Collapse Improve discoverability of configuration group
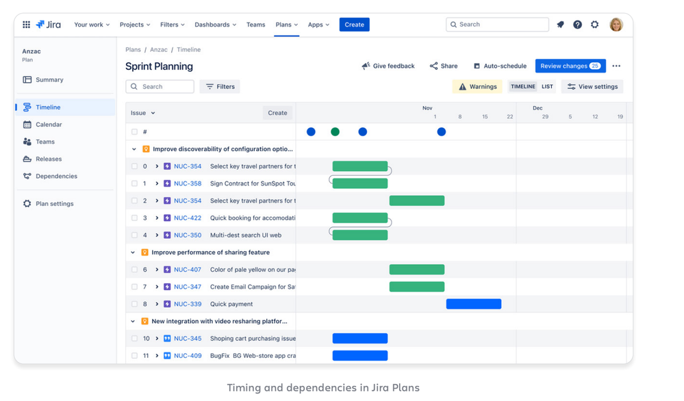 134,149
